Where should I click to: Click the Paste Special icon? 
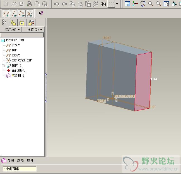coord(88,4)
